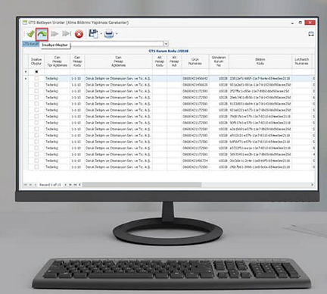Click the green checkmark confirm toolbar icon
327x294 pixels.
click(30, 33)
